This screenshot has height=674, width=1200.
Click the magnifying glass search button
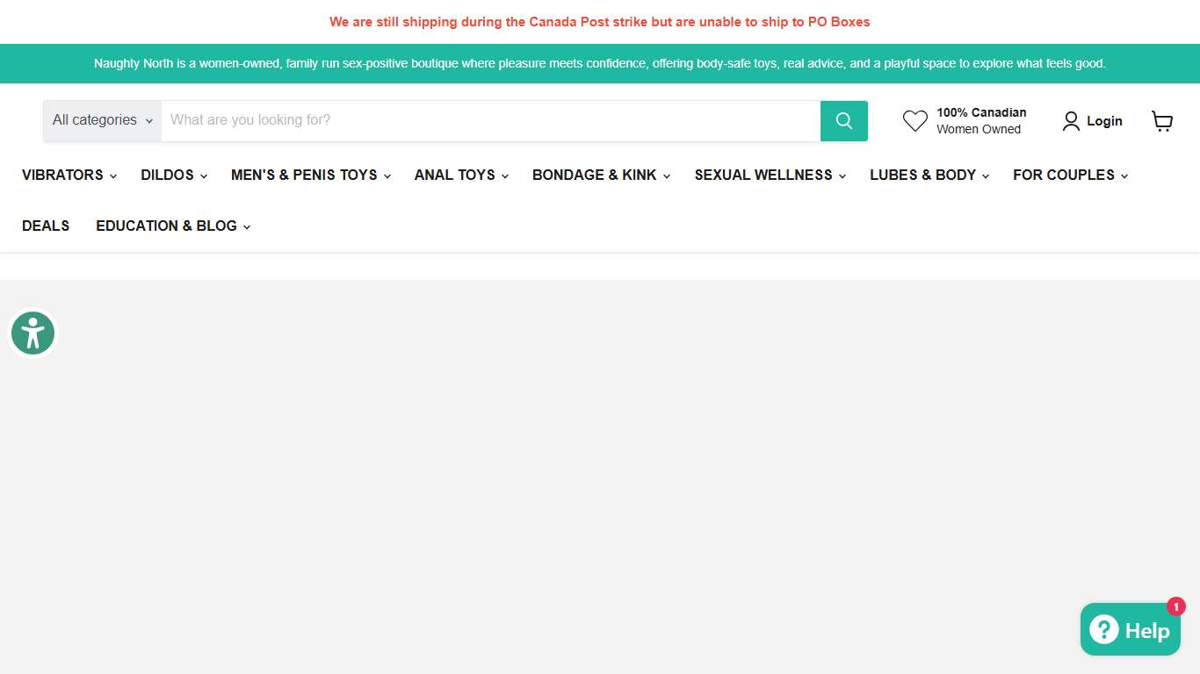coord(843,121)
